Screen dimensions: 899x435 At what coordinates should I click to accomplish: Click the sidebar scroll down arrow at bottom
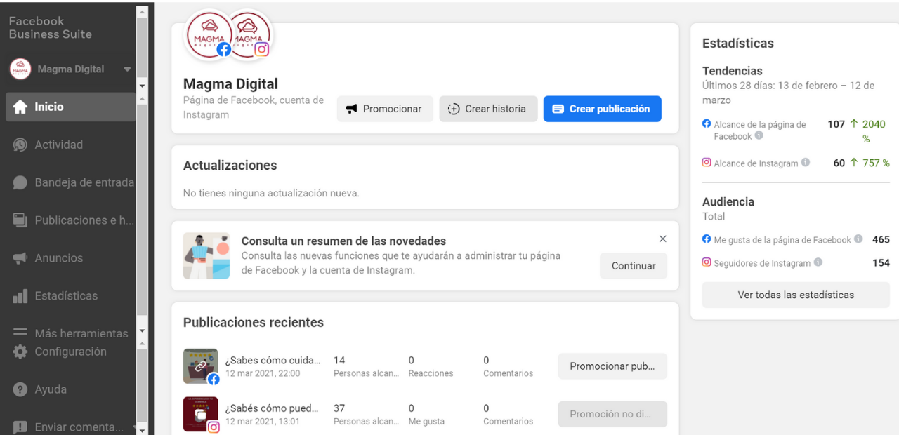coord(142,429)
